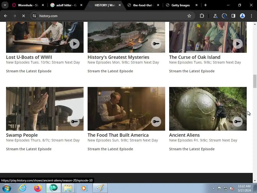Open side panel icon

[233, 16]
